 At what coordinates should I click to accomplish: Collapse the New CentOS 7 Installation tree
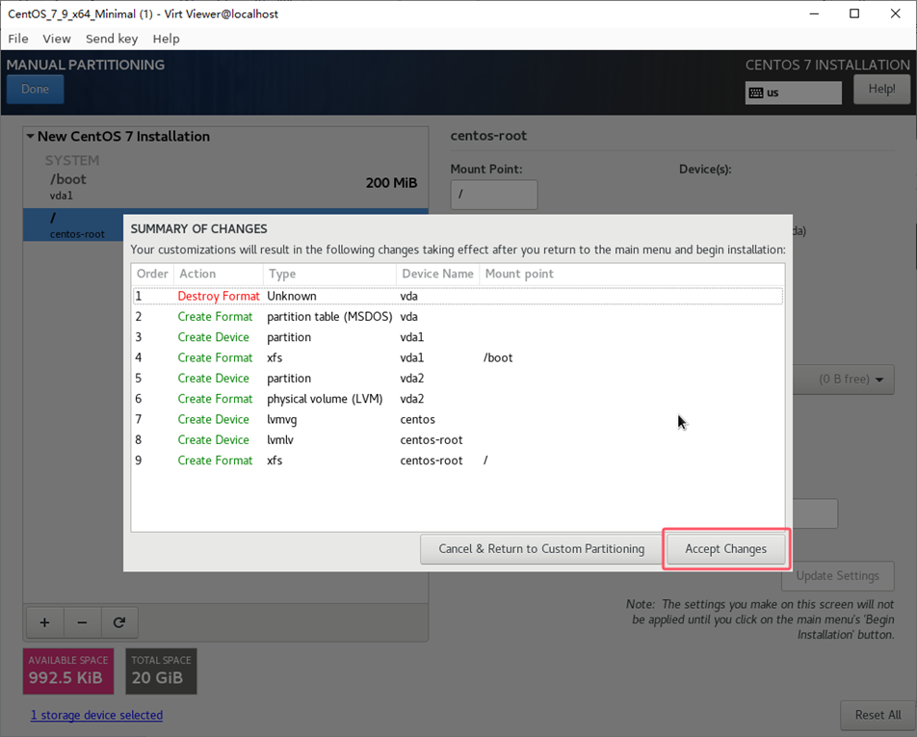click(x=30, y=136)
